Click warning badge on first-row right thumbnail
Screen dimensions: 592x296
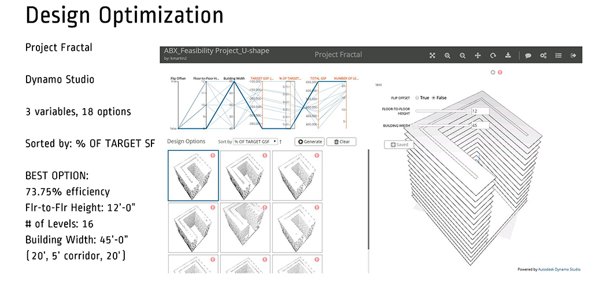[317, 155]
